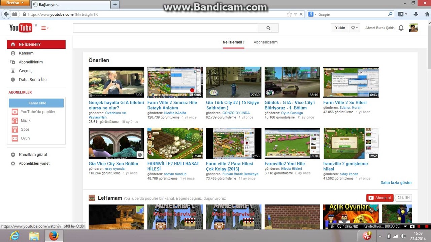Click the Firefox taskbar icon
Image resolution: width=431 pixels, height=242 pixels.
pos(54,236)
